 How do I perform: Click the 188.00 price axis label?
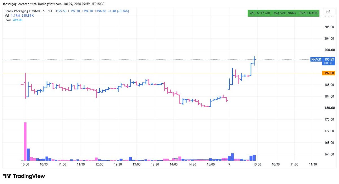tap(329, 85)
